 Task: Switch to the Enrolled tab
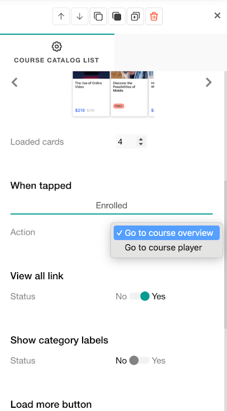tap(111, 205)
